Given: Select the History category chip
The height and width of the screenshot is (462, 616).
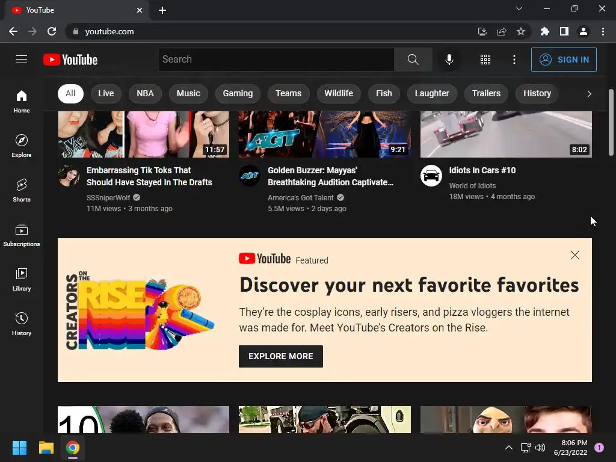Looking at the screenshot, I should click(537, 93).
